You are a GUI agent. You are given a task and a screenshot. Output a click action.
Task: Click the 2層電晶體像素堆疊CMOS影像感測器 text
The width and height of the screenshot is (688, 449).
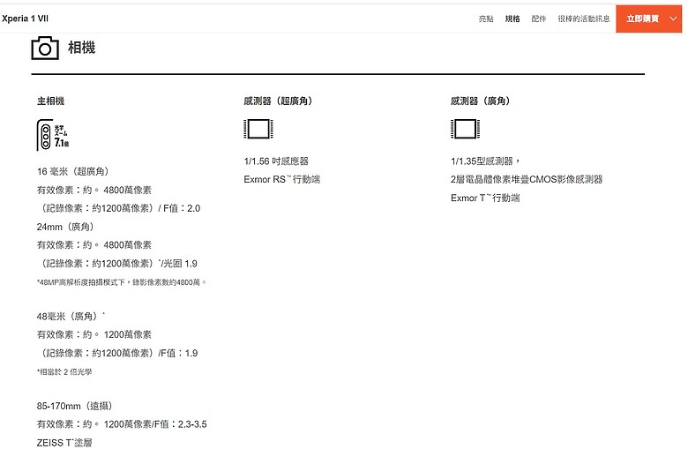click(527, 180)
